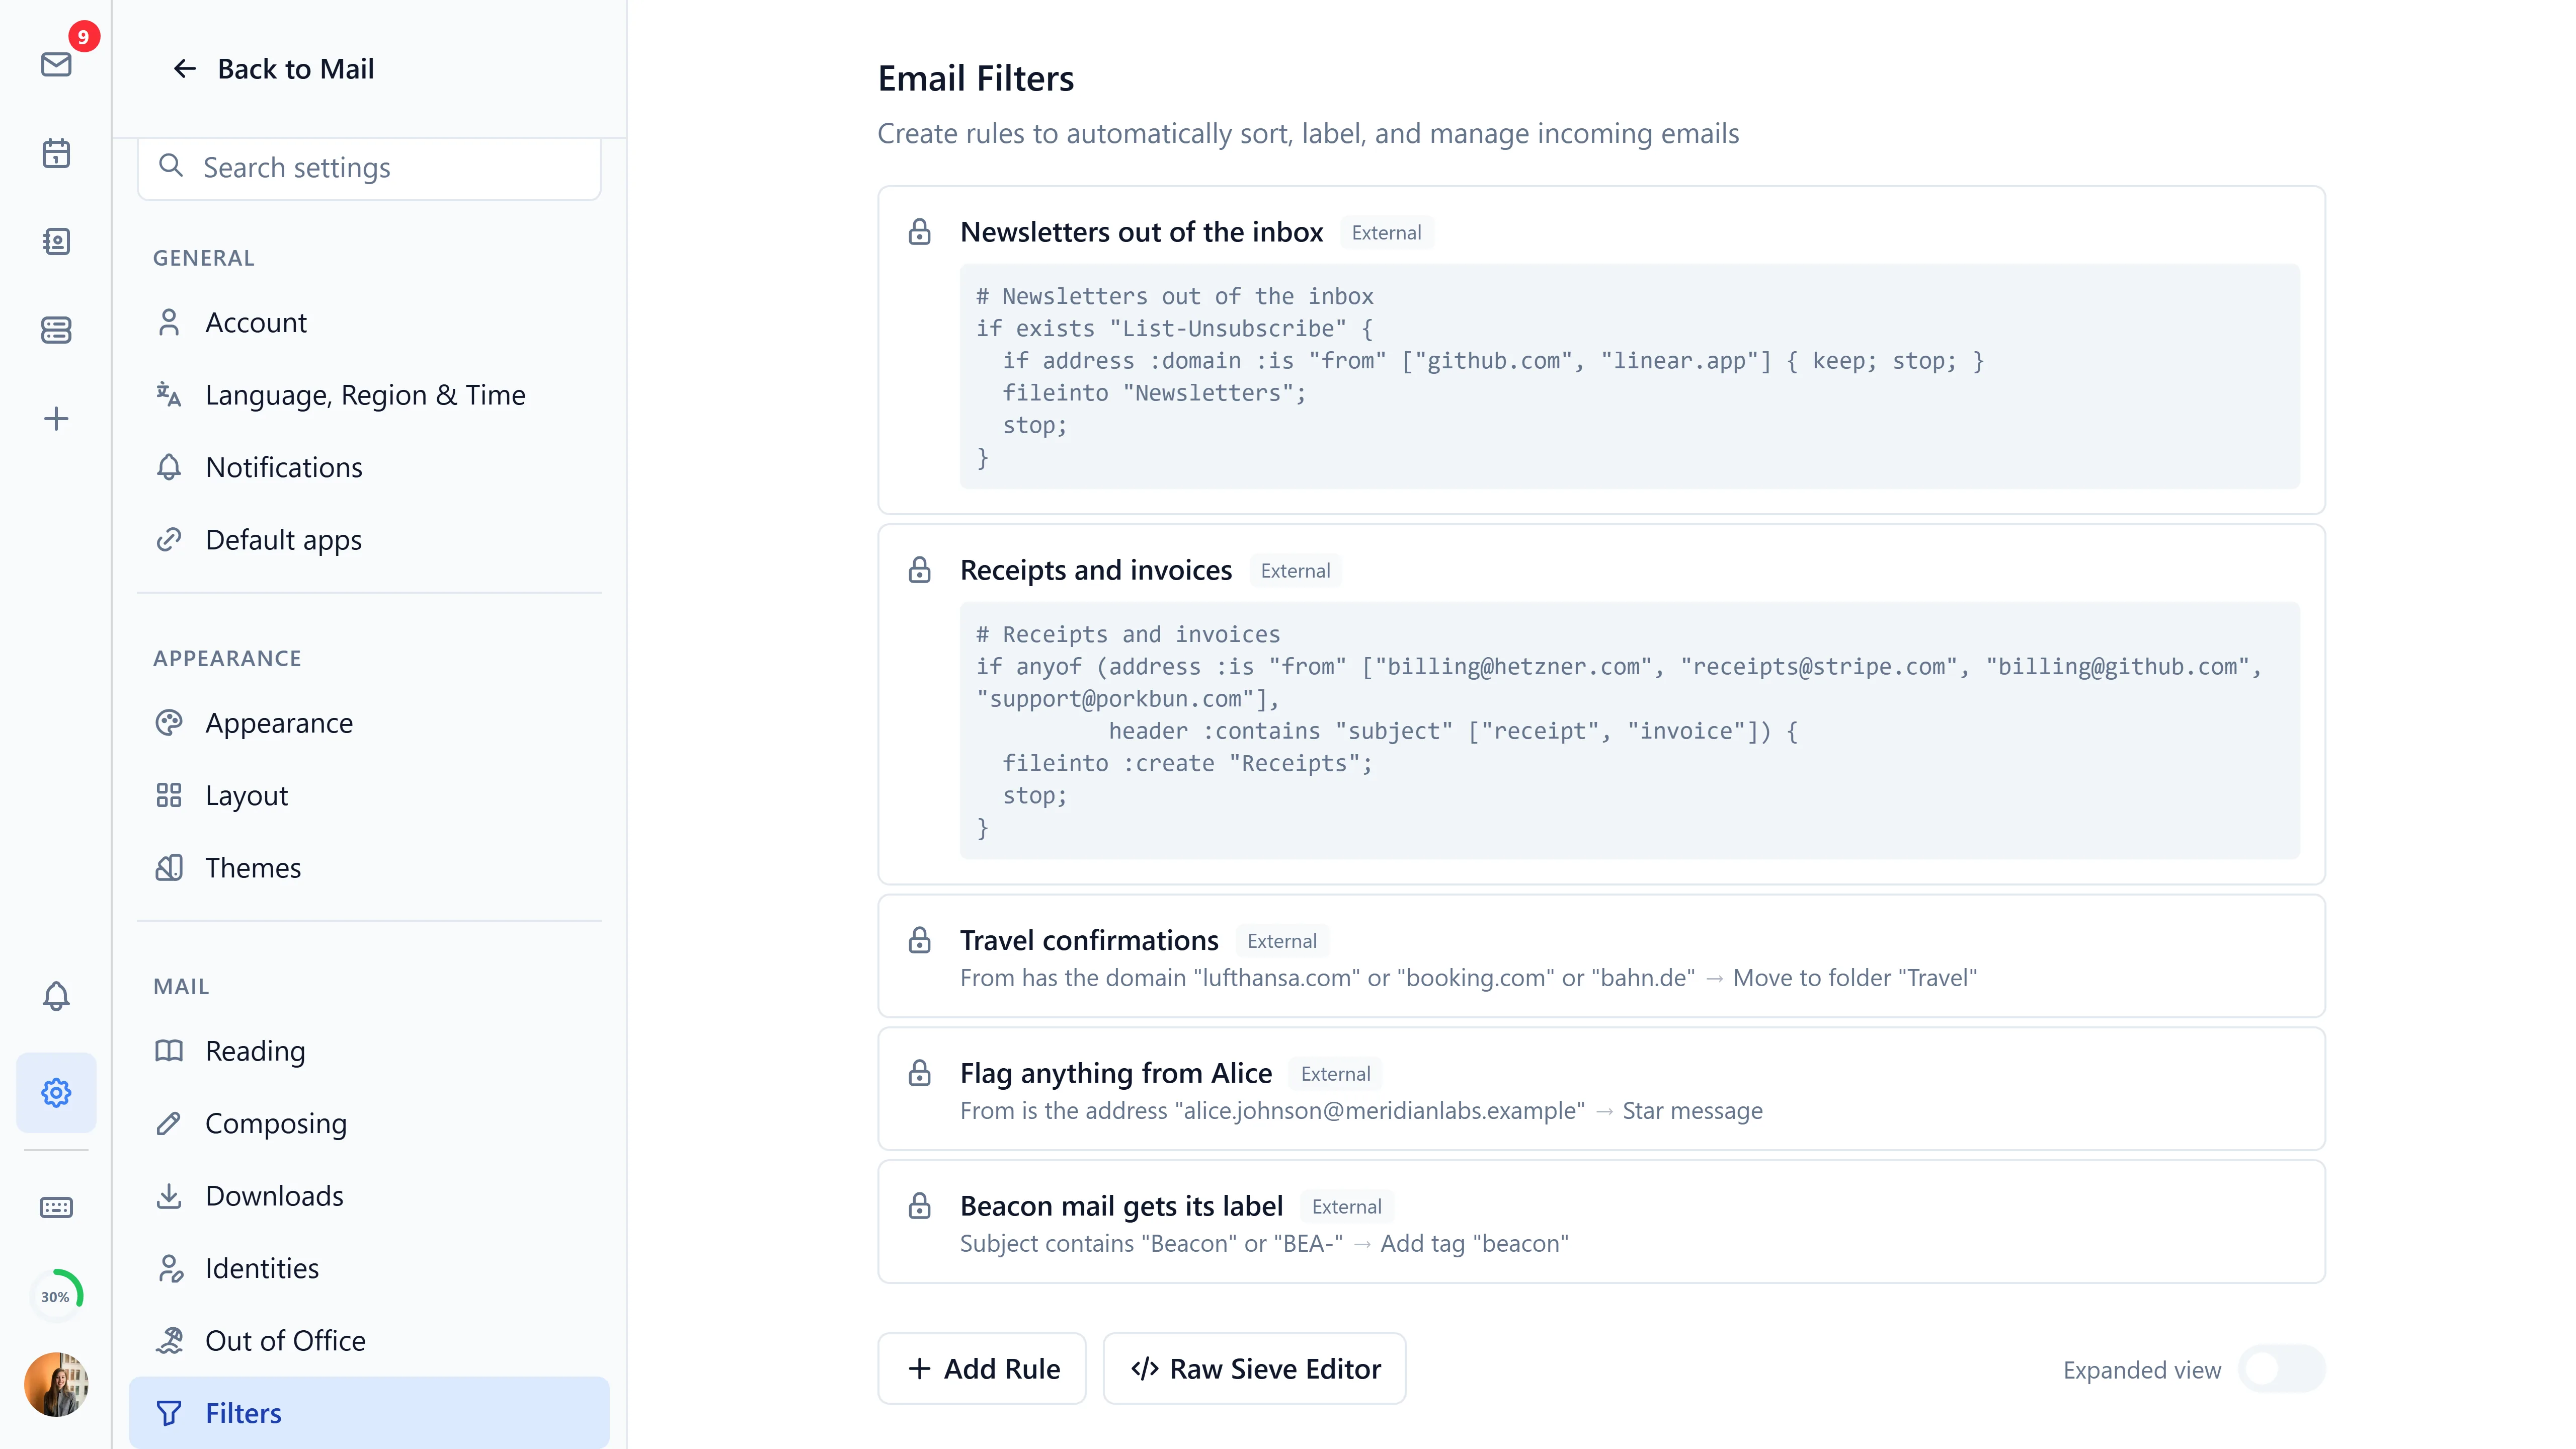
Task: Open the keyboard shortcuts icon
Action: (56, 1207)
